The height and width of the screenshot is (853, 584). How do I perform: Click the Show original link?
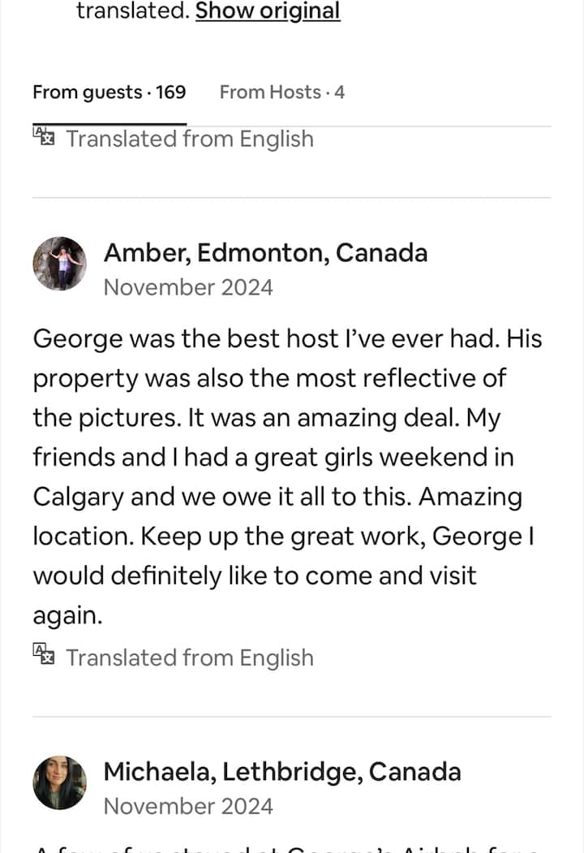268,11
